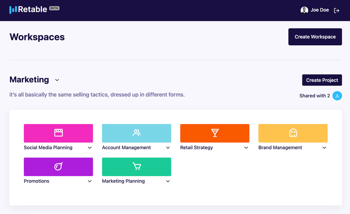Click the Joe Doe username

[x=320, y=10]
